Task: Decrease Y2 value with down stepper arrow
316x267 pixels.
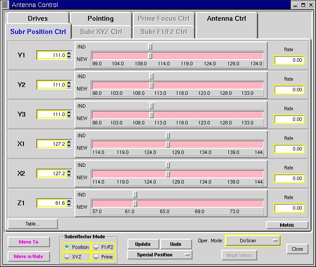Action: (x=69, y=86)
